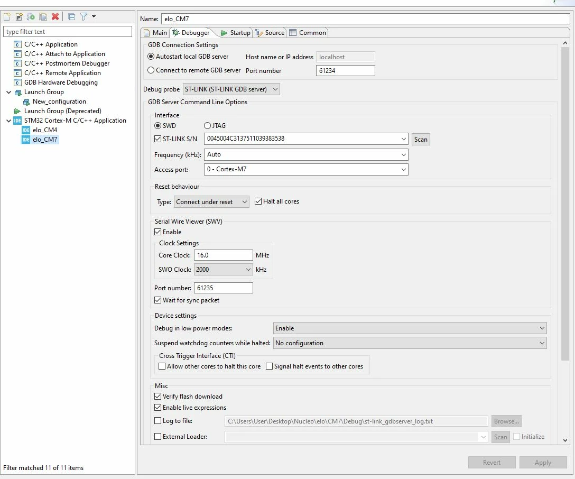Open the ST-LINK serial number dropdown
This screenshot has height=479, width=575.
(x=403, y=139)
